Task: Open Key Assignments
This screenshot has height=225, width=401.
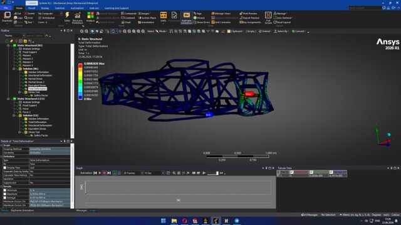Action: click(x=250, y=22)
